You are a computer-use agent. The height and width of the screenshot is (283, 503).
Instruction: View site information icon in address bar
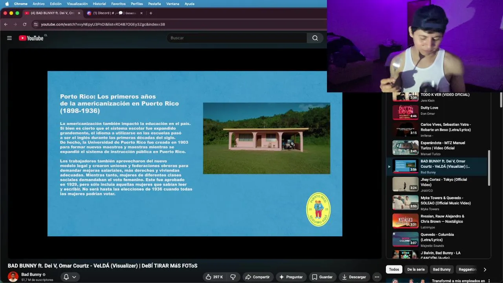coord(36,24)
